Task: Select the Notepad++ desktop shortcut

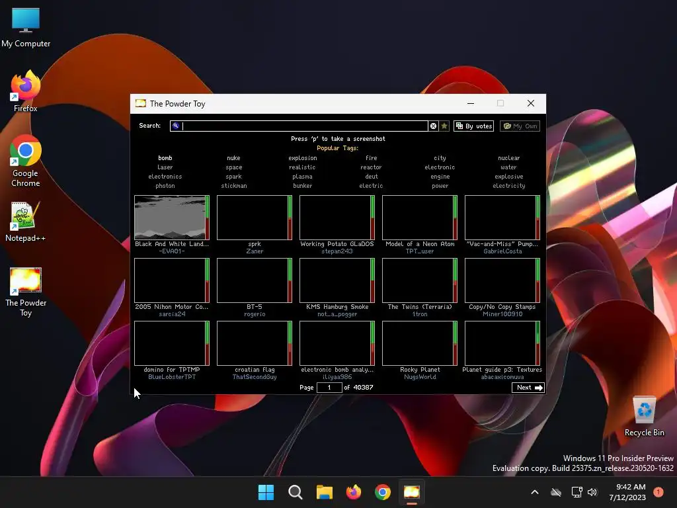Action: pyautogui.click(x=25, y=221)
